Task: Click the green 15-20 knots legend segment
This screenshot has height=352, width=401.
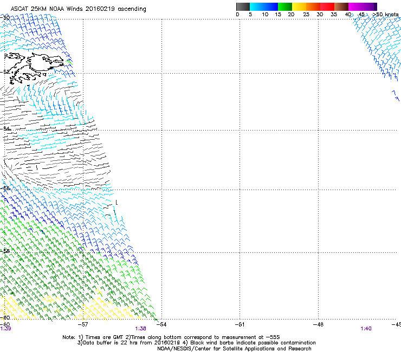Action: pyautogui.click(x=285, y=6)
